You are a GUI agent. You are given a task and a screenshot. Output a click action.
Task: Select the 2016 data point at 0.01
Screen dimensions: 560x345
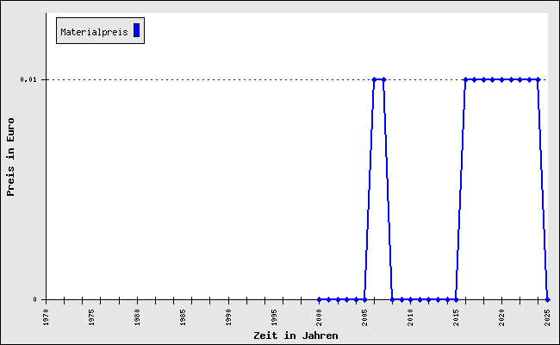(465, 79)
